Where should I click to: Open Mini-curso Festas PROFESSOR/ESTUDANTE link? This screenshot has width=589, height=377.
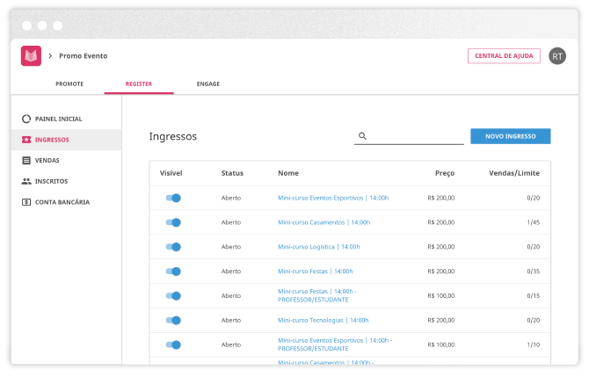point(317,295)
